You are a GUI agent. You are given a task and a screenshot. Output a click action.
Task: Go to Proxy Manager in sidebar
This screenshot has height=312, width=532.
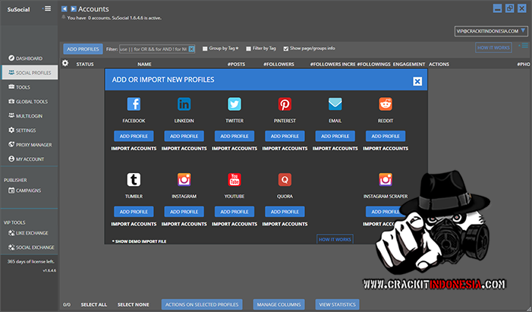pos(33,144)
